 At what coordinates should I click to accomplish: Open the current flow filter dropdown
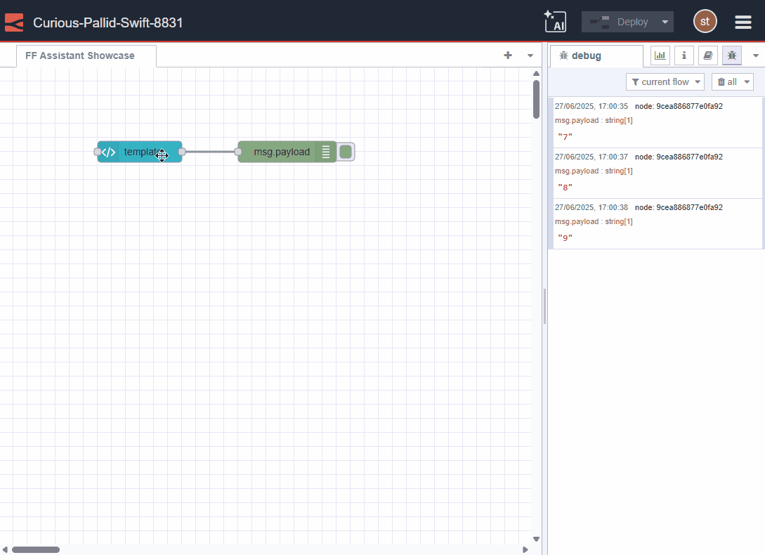tap(665, 81)
